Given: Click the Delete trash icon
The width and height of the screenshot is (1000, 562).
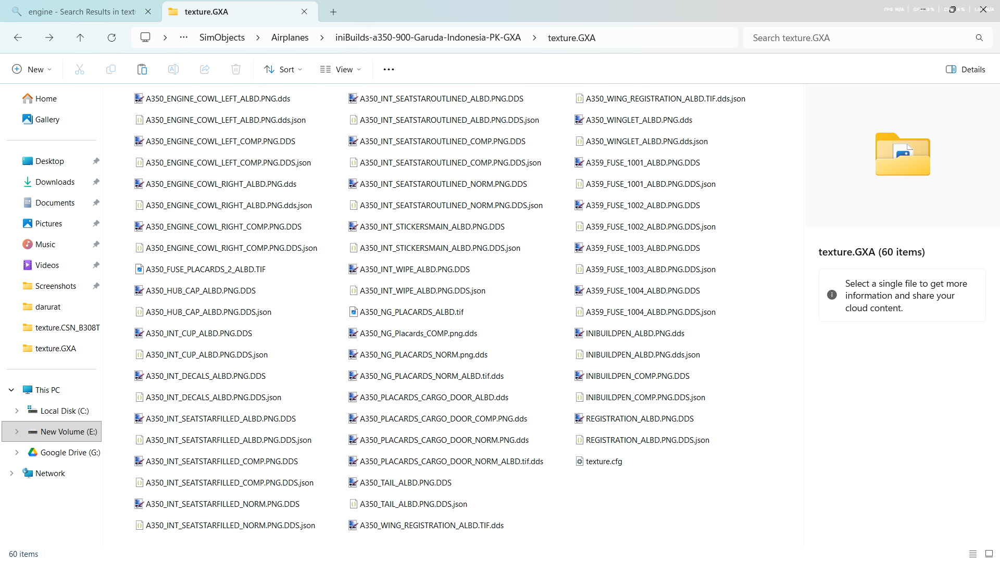Looking at the screenshot, I should click(x=236, y=69).
